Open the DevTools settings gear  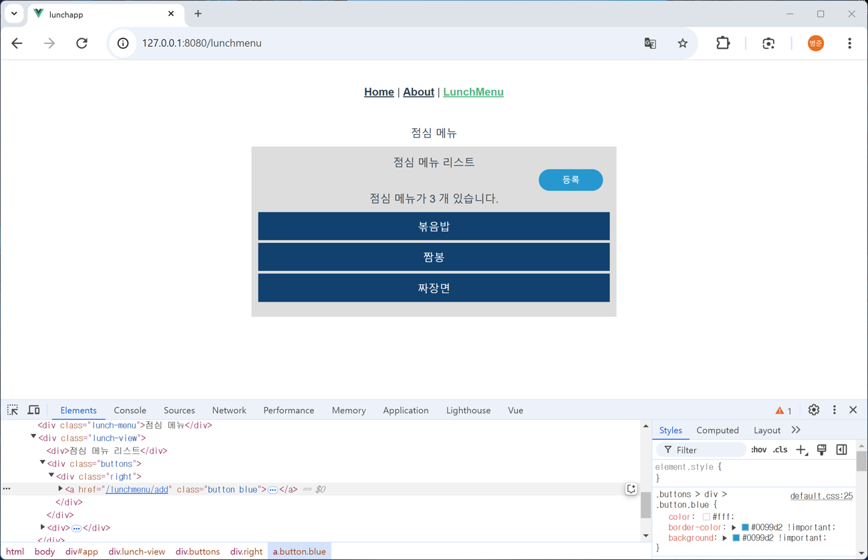(x=814, y=410)
